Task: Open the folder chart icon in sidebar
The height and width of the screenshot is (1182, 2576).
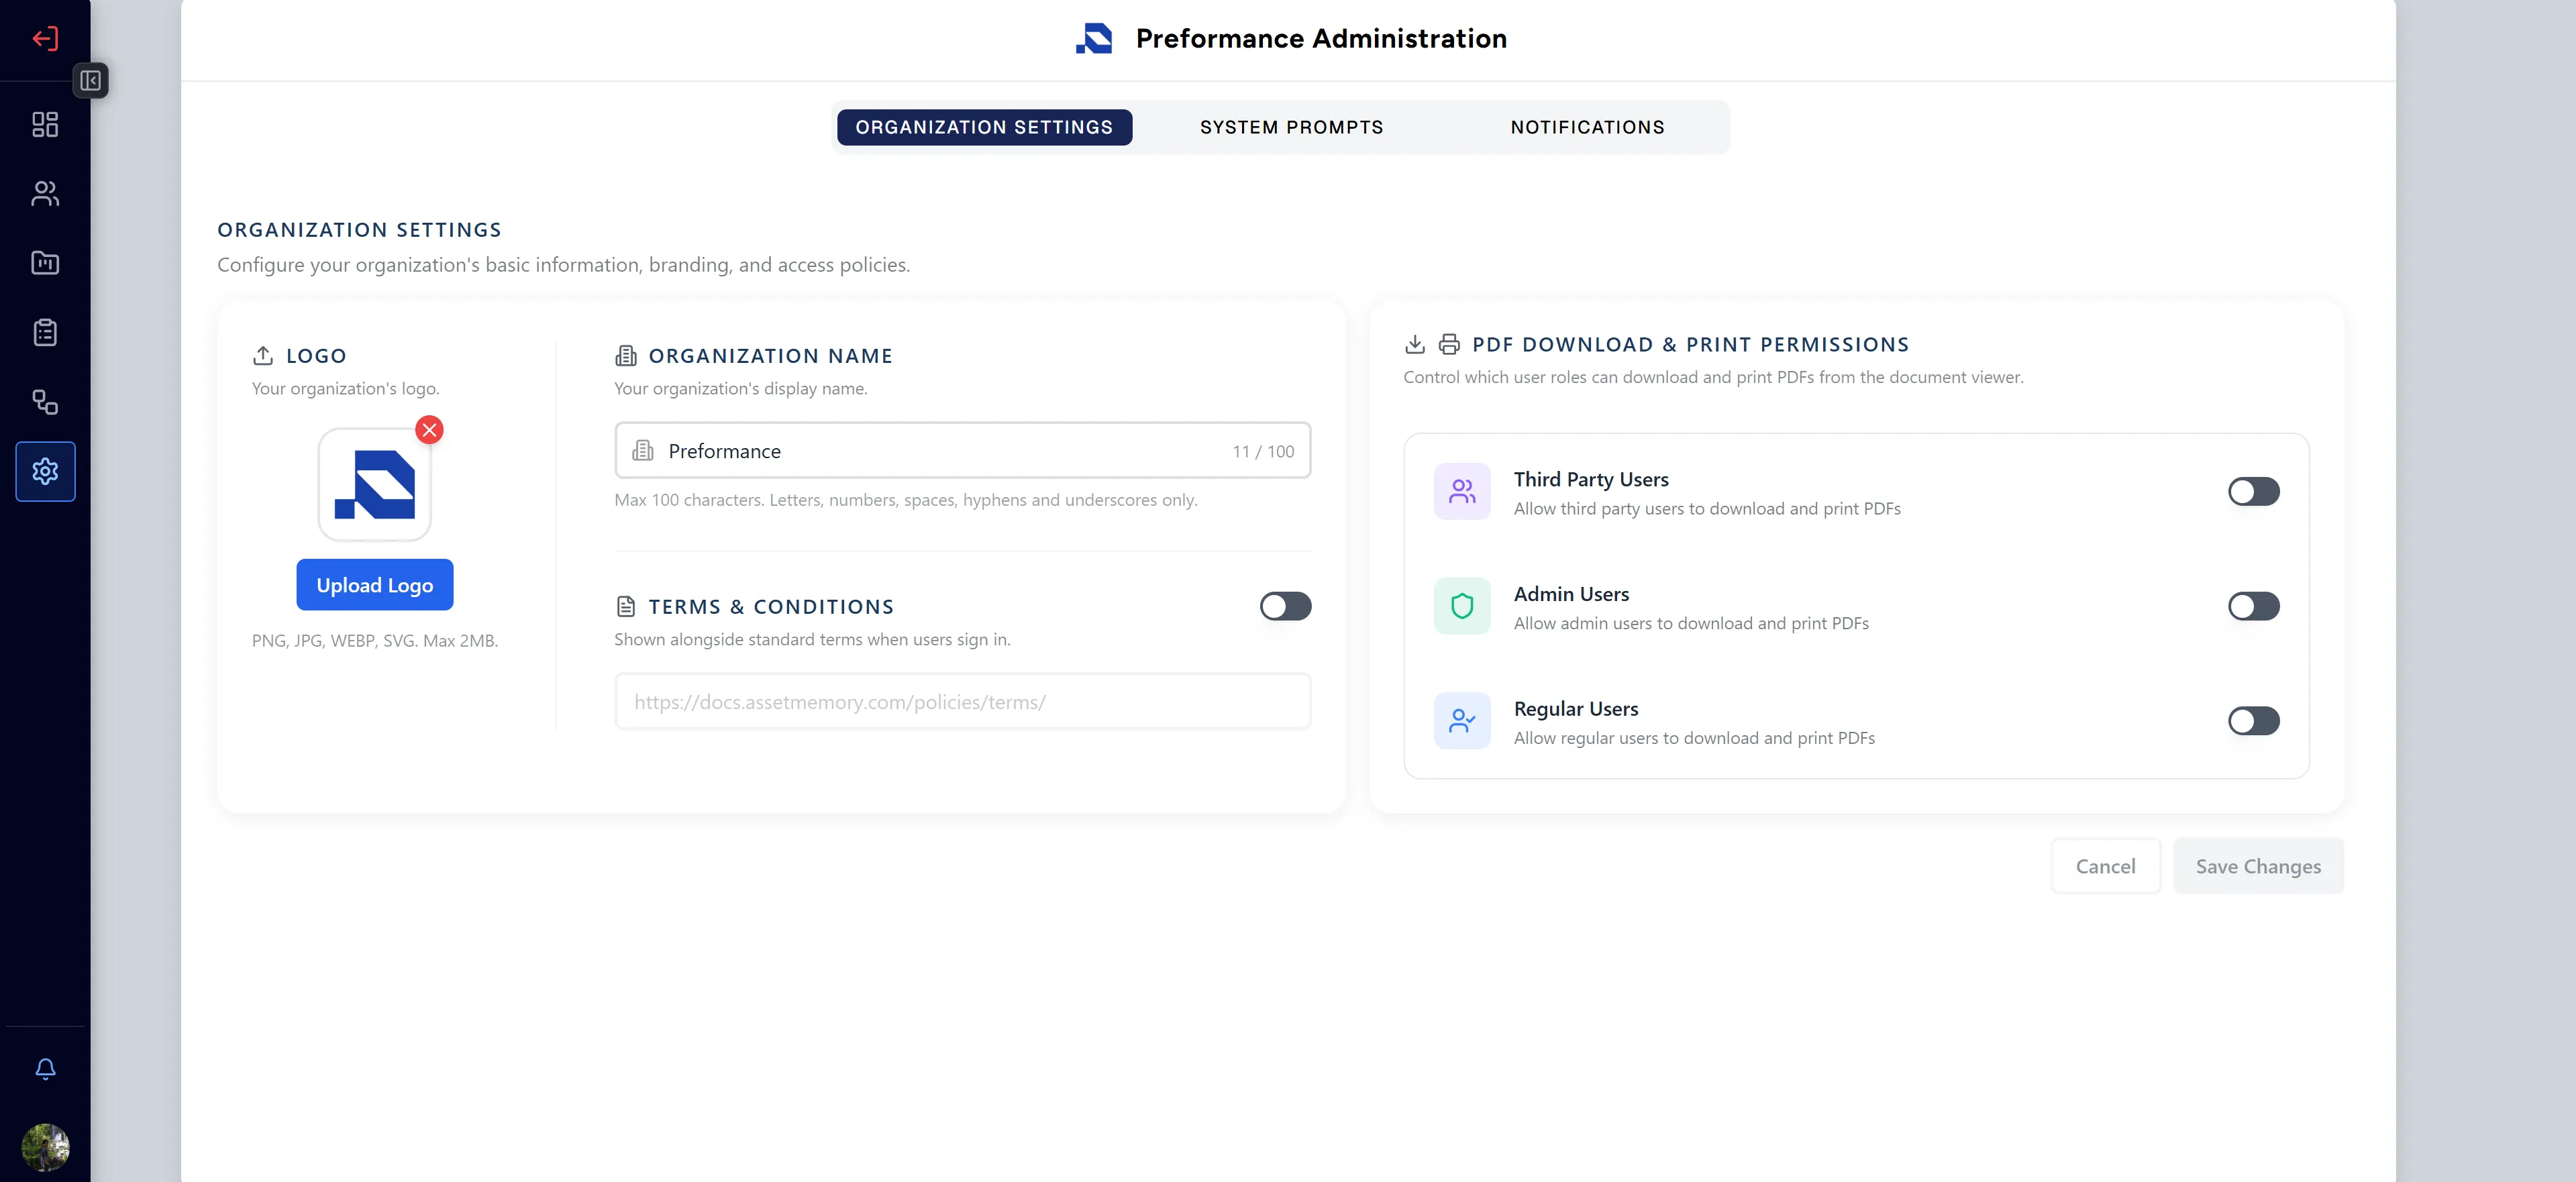Action: pyautogui.click(x=45, y=263)
